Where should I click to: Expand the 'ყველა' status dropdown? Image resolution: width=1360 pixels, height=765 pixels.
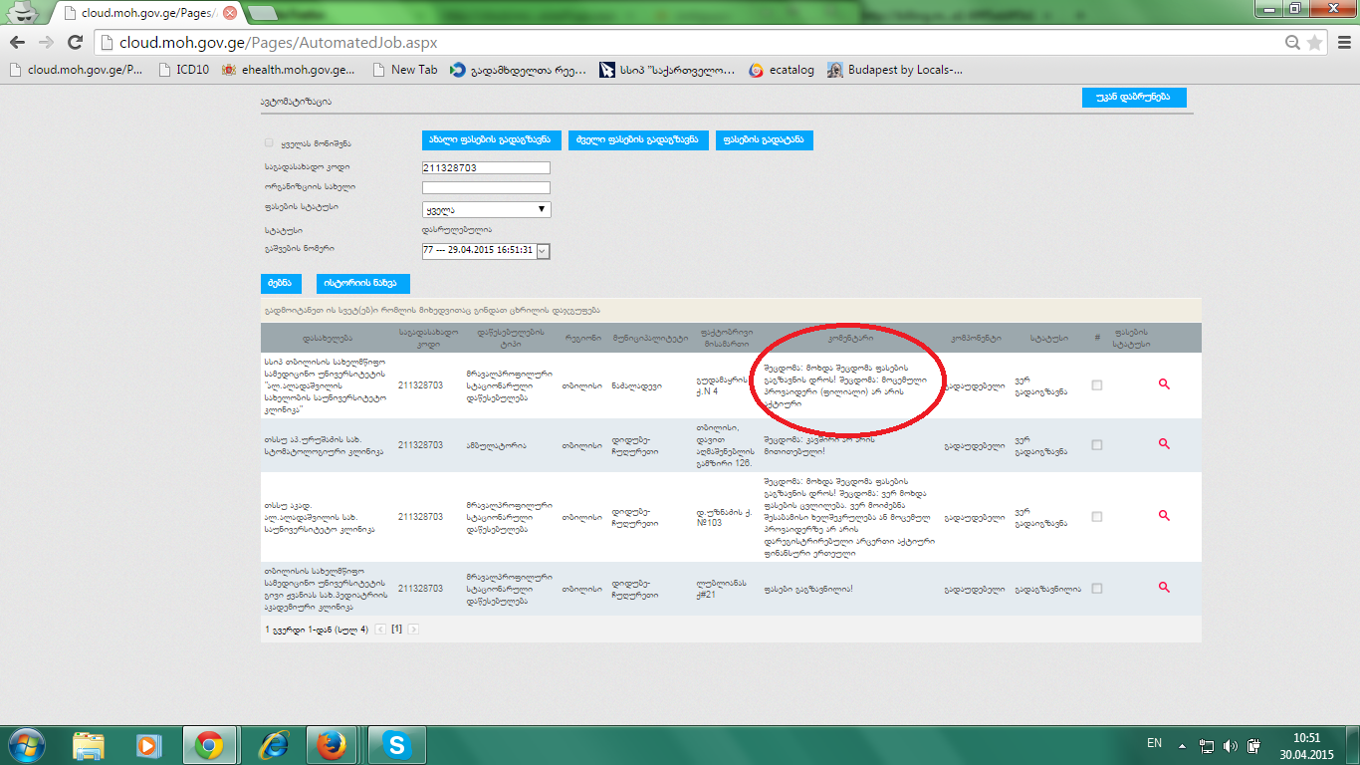click(x=486, y=209)
